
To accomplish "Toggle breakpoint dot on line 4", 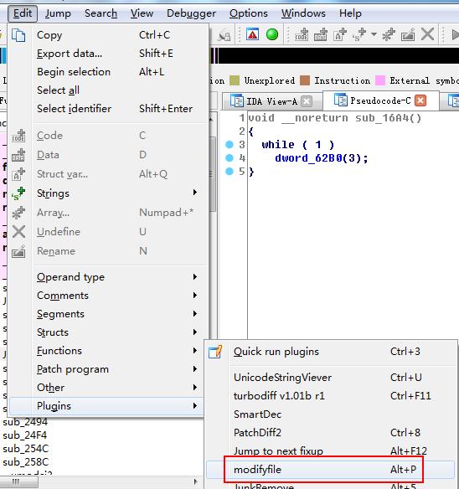I will [x=229, y=157].
